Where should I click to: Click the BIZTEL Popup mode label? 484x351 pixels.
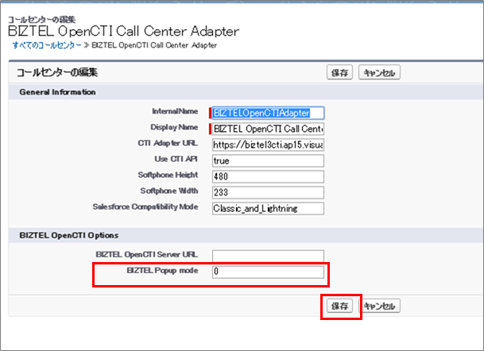(x=162, y=271)
